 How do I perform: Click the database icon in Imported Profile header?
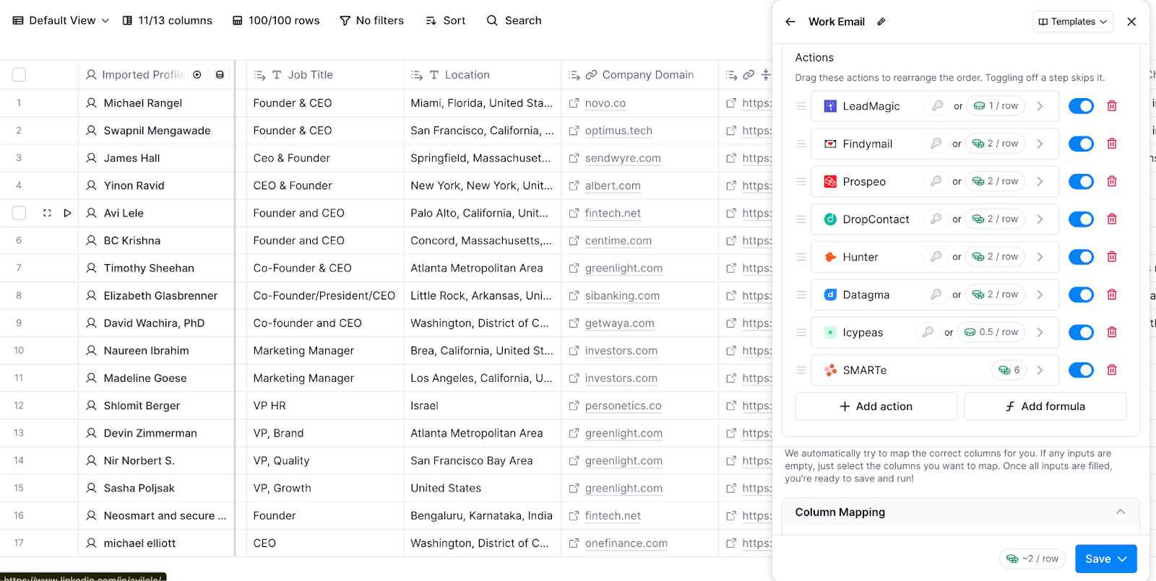click(220, 74)
